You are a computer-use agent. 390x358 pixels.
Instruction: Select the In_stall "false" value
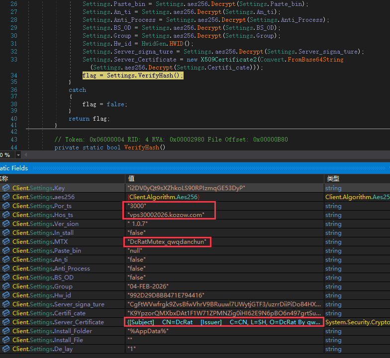click(136, 232)
